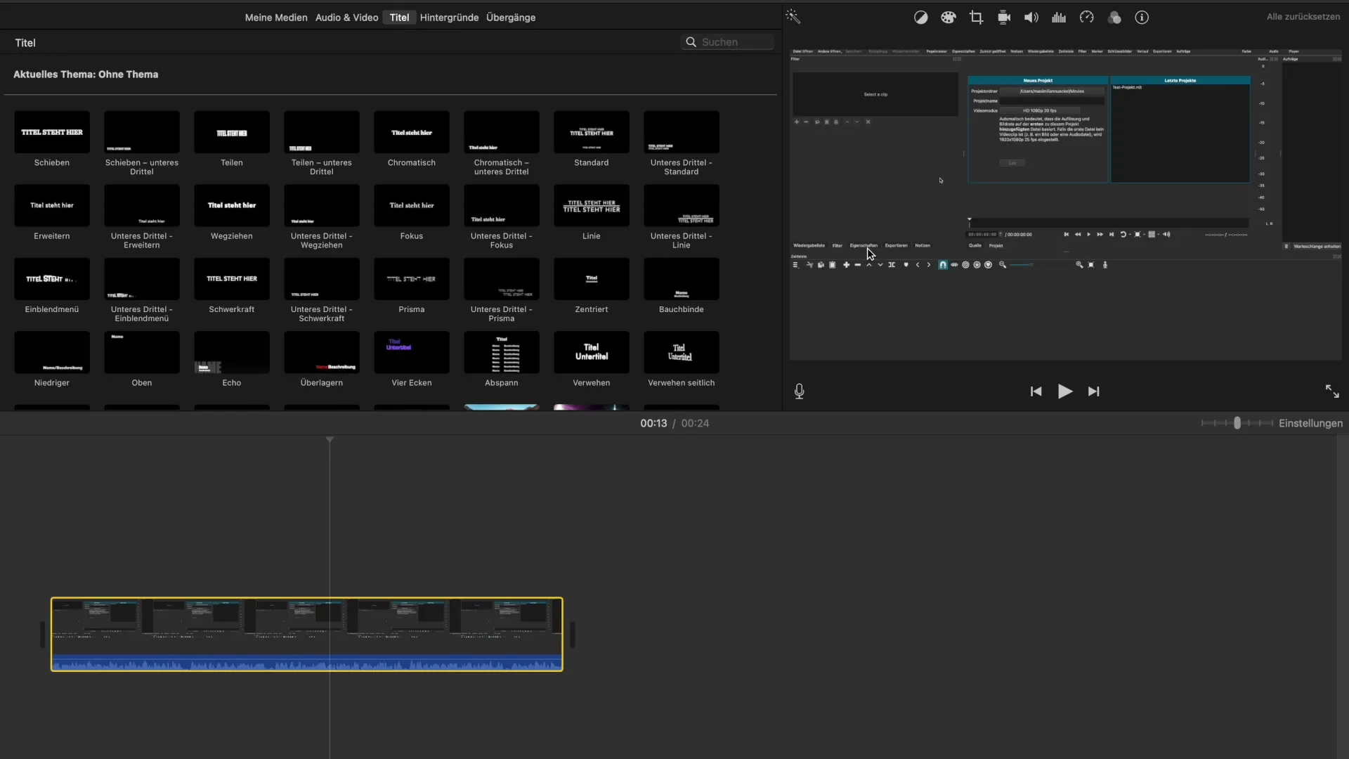Viewport: 1349px width, 759px height.
Task: Switch to Audio & Video tab
Action: (x=347, y=18)
